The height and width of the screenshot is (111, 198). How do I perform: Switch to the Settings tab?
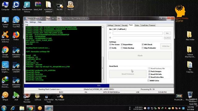pyautogui.click(x=110, y=25)
